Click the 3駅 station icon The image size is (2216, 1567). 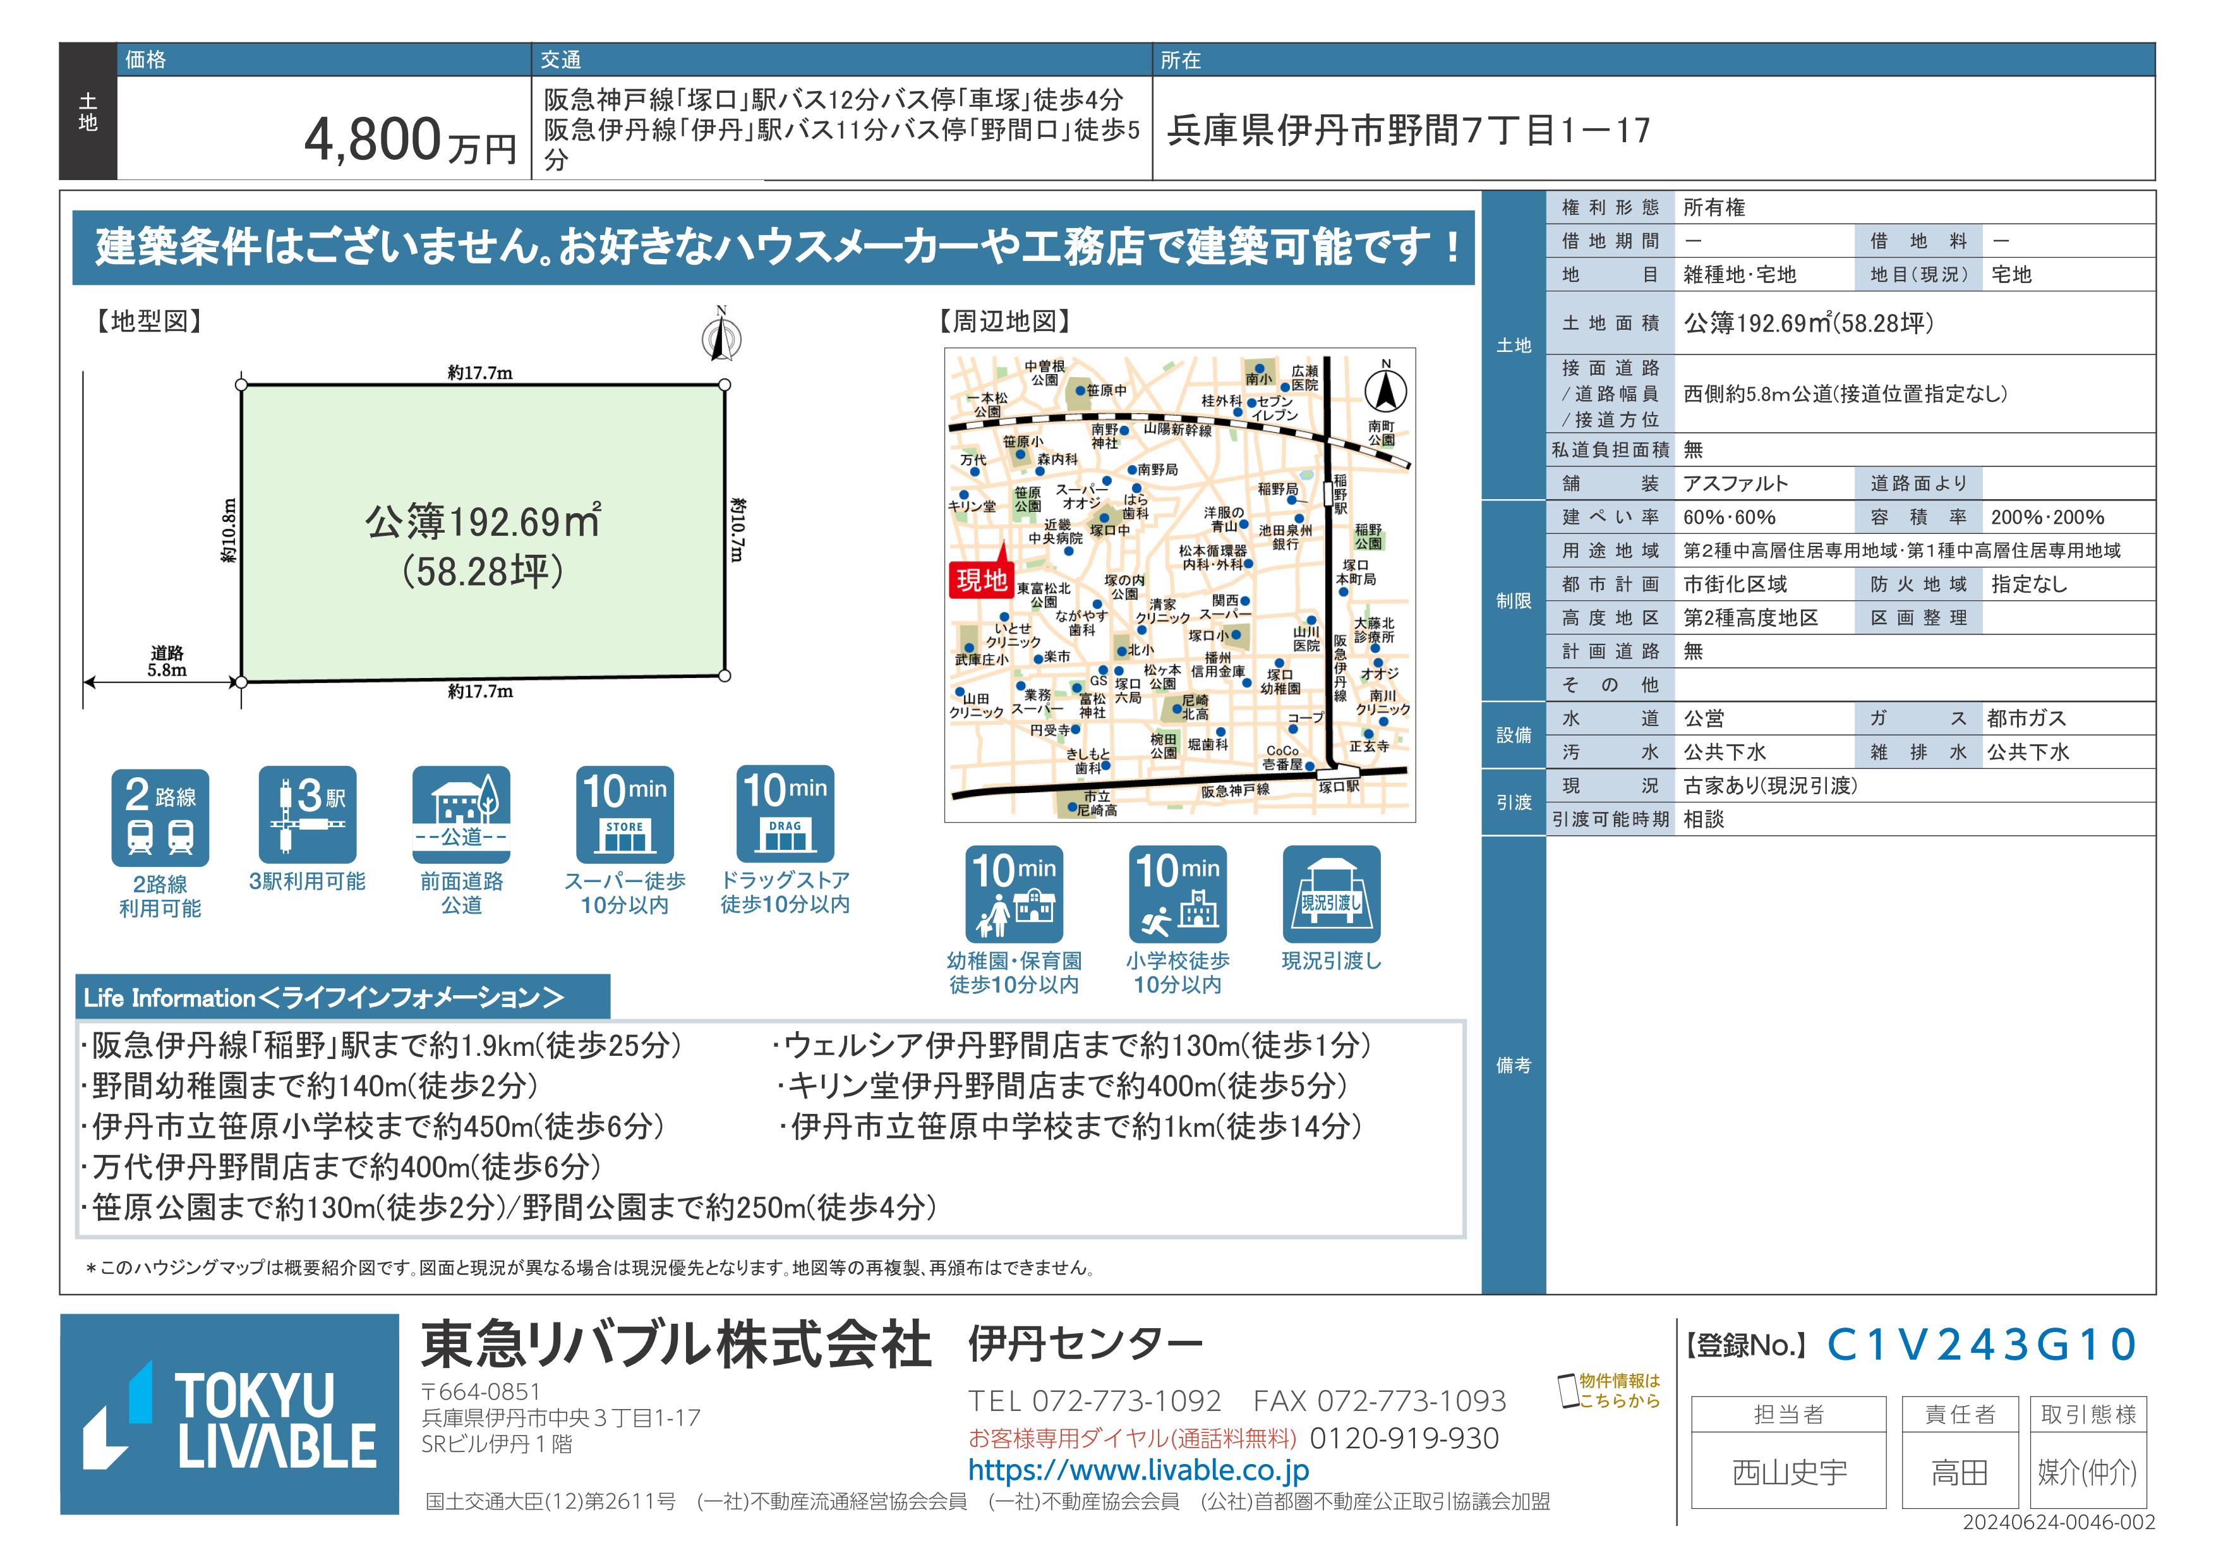[307, 815]
